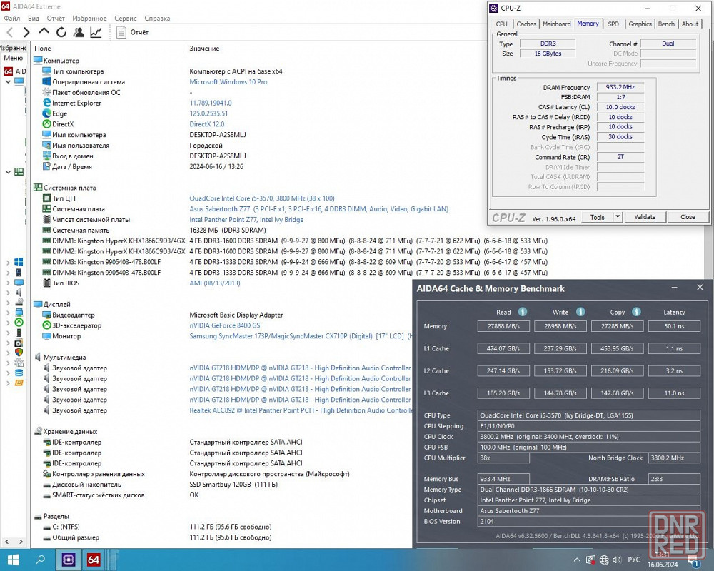This screenshot has width=714, height=571.
Task: Refresh the AIDA64 page via the toolbar refresh icon
Action: (x=61, y=32)
